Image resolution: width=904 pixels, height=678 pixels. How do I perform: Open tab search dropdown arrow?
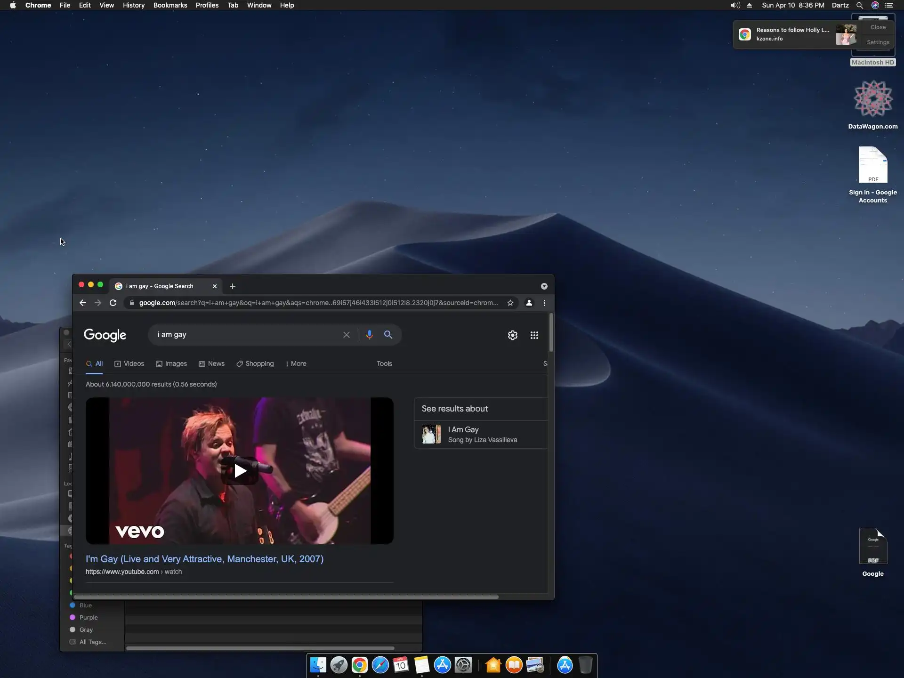(544, 286)
